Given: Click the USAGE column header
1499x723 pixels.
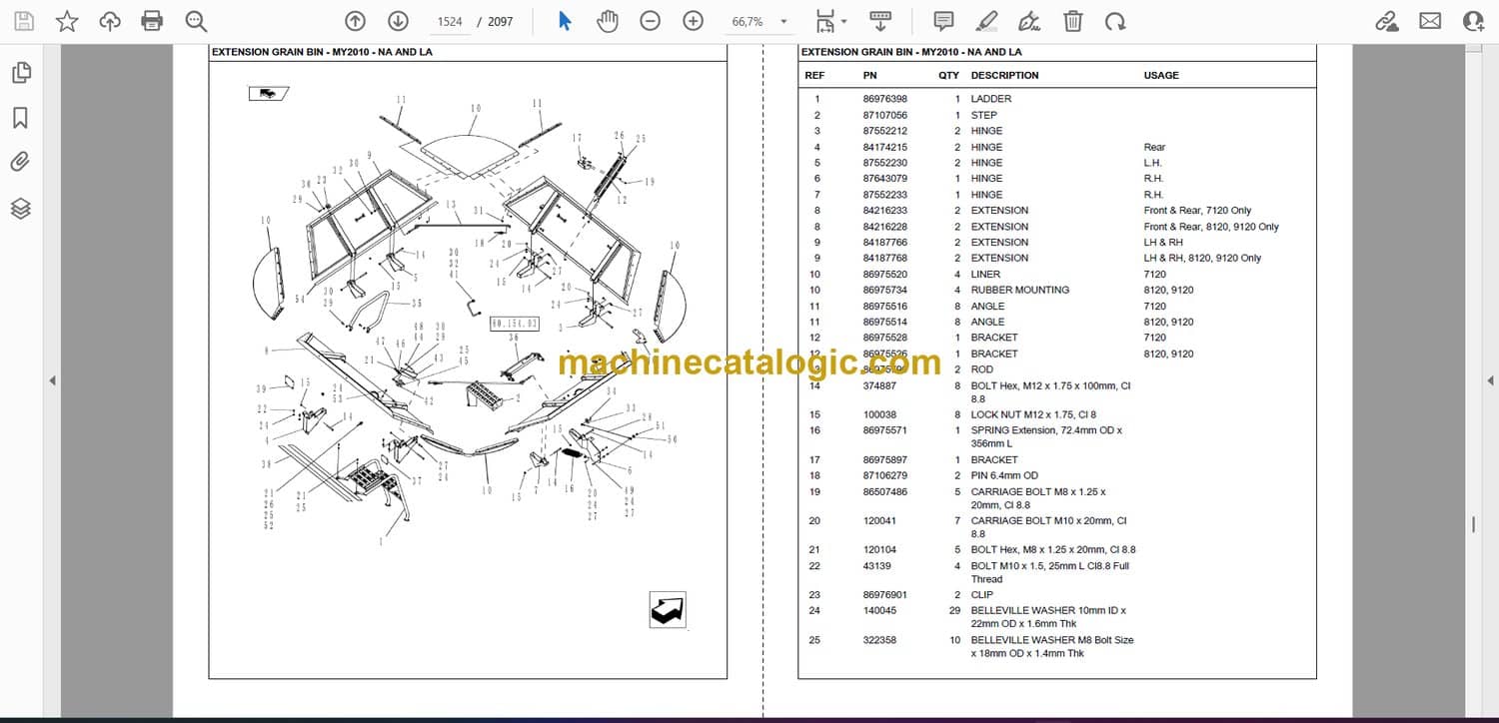Looking at the screenshot, I should pos(1161,76).
